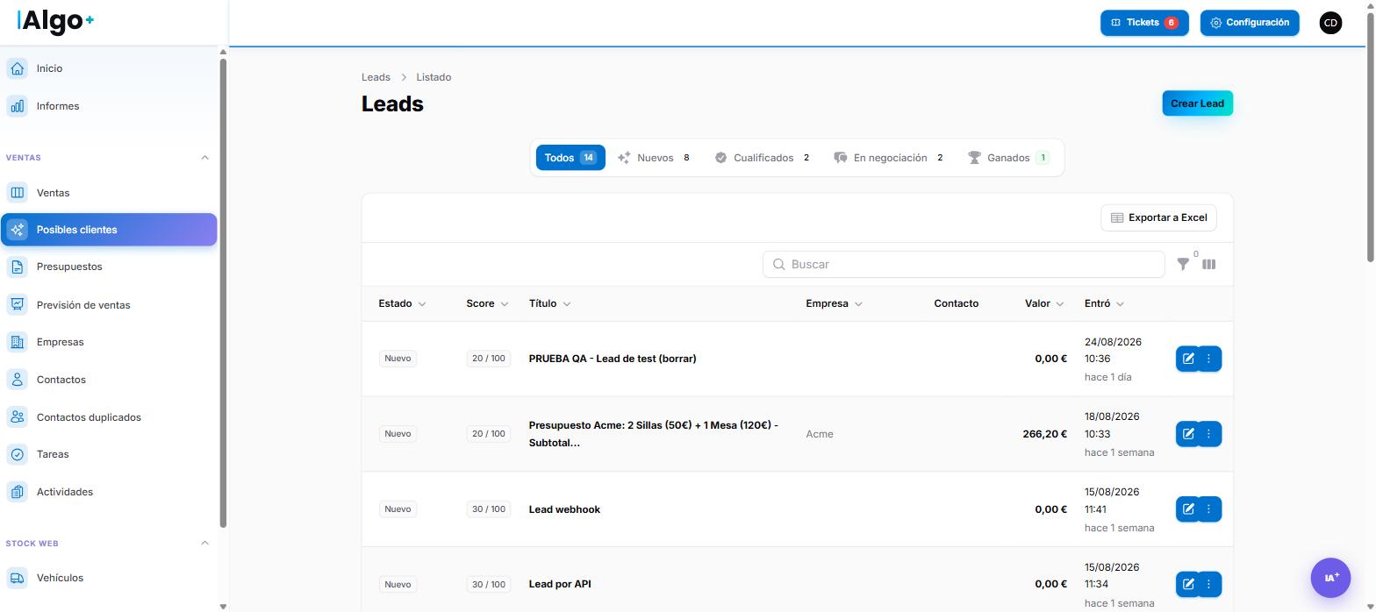Click the 'Lead webhook' title
1376x612 pixels.
(564, 509)
